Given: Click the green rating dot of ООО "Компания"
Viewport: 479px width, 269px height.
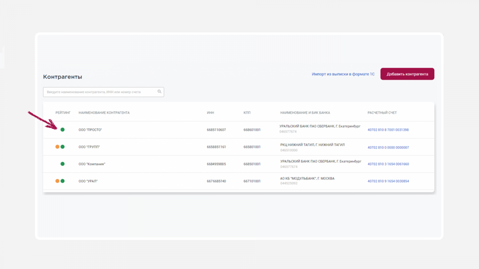Looking at the screenshot, I should [x=62, y=164].
